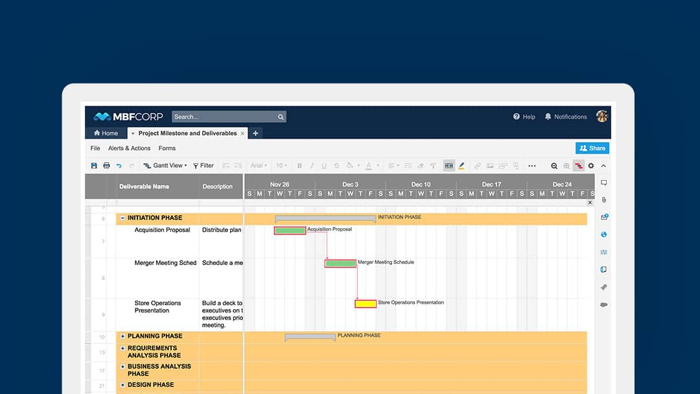The height and width of the screenshot is (394, 700).
Task: Expand the PLANNING PHASE row
Action: point(122,336)
